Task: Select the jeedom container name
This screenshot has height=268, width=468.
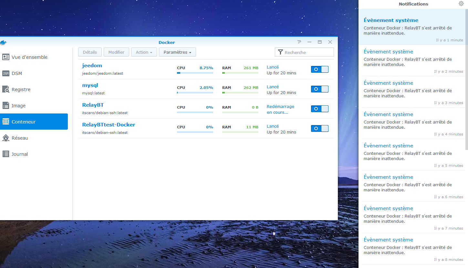Action: pos(92,66)
